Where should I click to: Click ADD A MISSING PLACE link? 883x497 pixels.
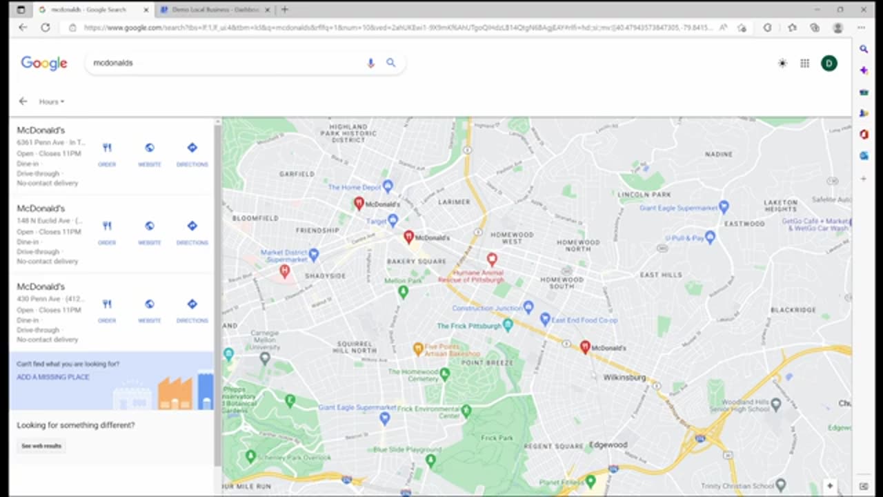53,378
